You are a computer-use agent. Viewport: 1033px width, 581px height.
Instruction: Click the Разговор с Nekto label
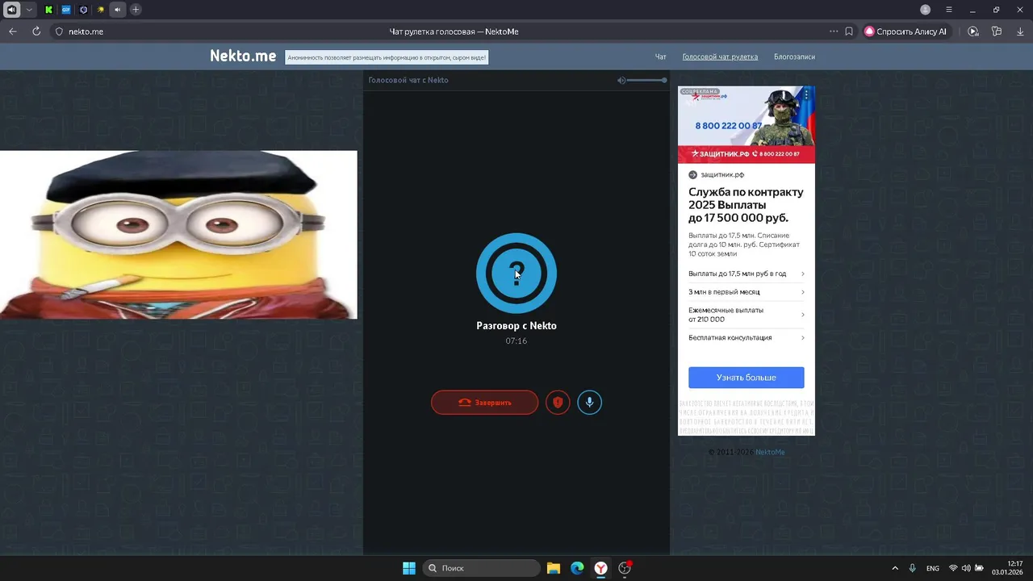click(x=516, y=326)
